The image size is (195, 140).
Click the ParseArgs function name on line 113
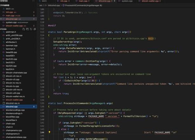[x=70, y=32]
